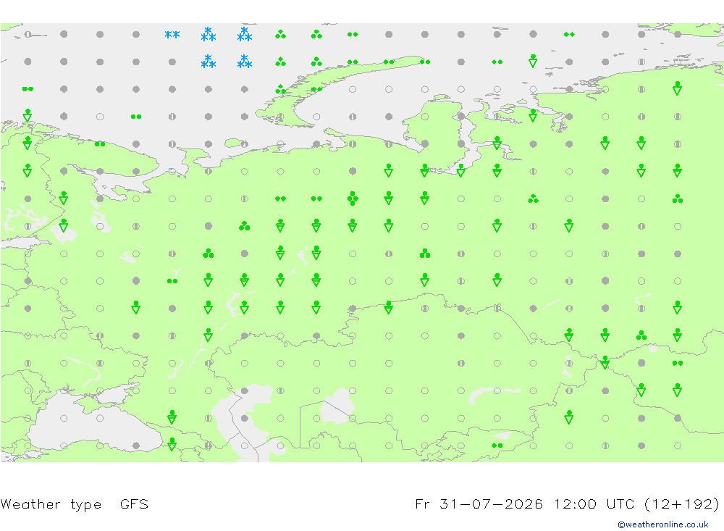
Task: Click the rain dots symbol over Lake Issyk-Kul
Action: coord(497,446)
